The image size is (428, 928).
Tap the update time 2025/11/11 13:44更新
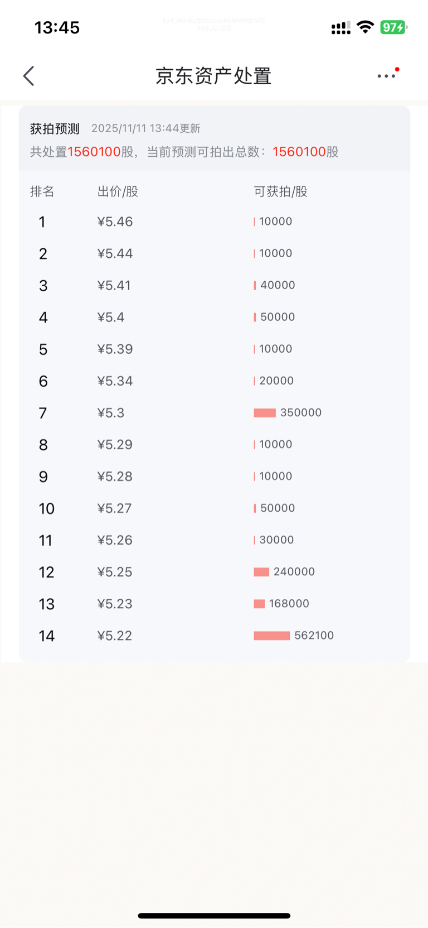pyautogui.click(x=145, y=129)
